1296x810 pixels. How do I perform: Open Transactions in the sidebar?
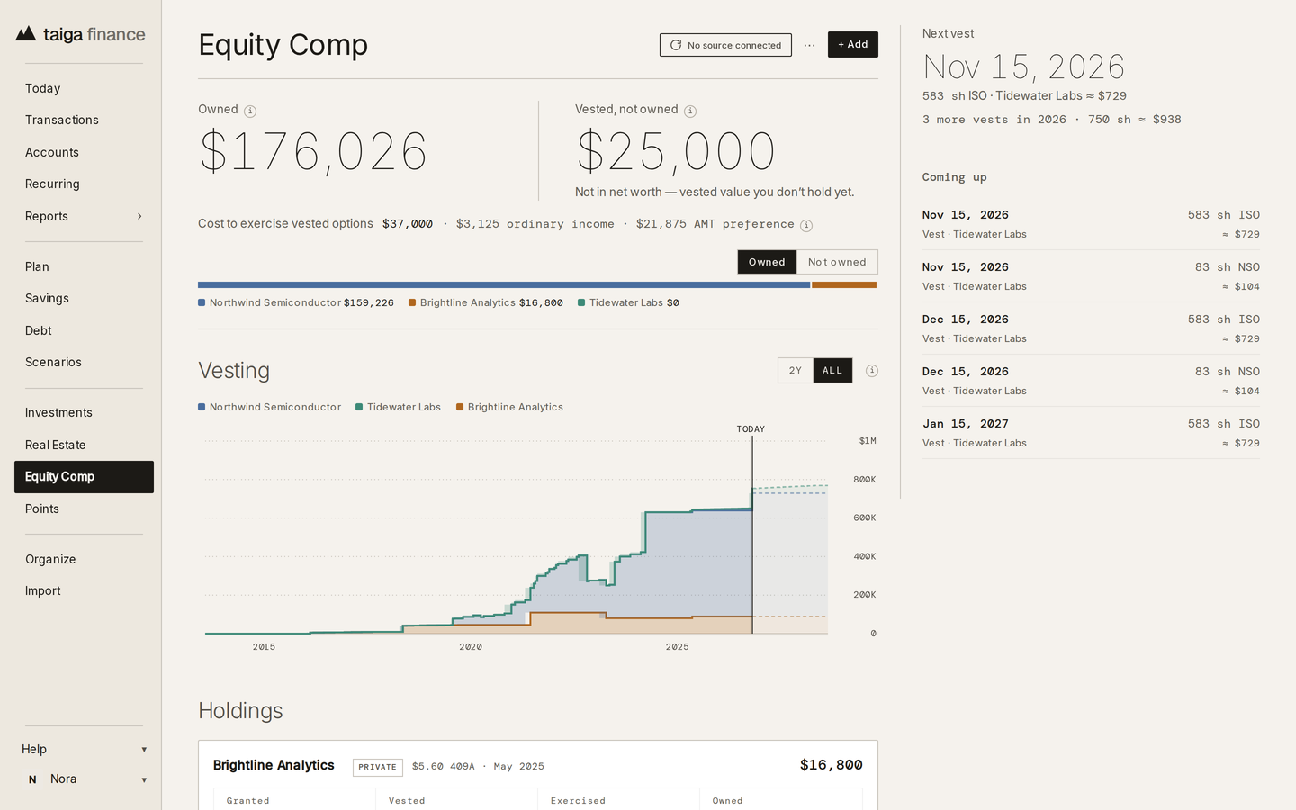pos(84,120)
